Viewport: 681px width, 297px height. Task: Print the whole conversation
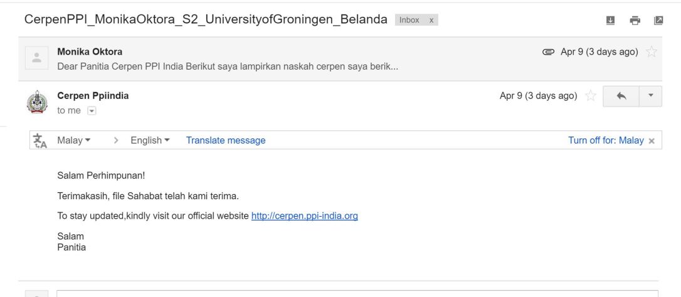point(634,20)
